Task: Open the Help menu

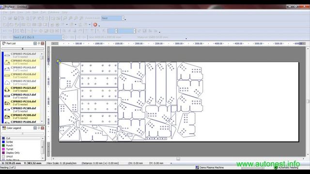Action: pyautogui.click(x=64, y=12)
